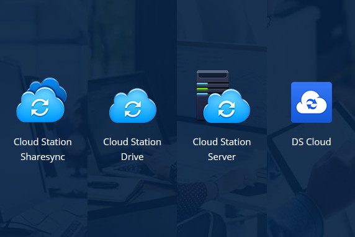
Task: Click the blue sync arrows in DS Cloud
Action: [x=312, y=104]
